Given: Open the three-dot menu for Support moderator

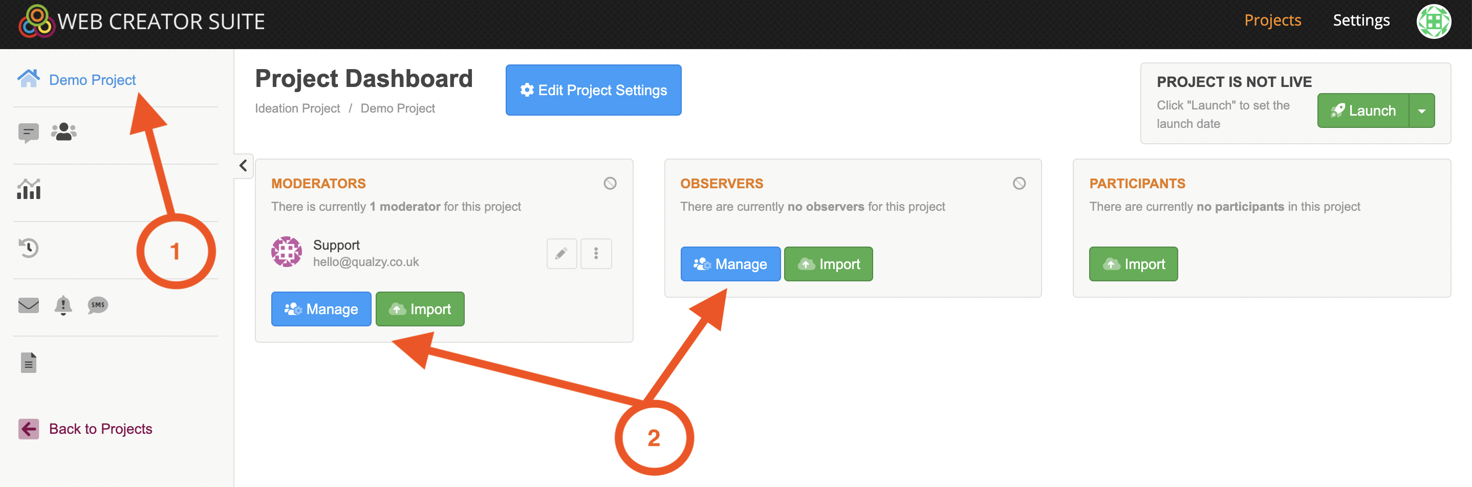Looking at the screenshot, I should tap(595, 254).
